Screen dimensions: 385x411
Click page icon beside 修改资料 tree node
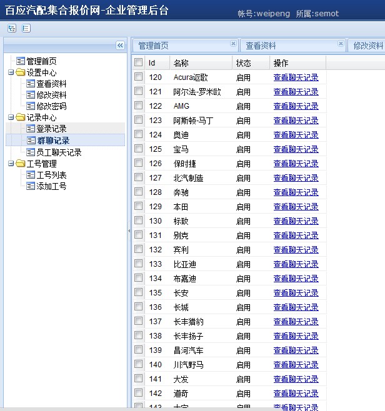(x=31, y=95)
